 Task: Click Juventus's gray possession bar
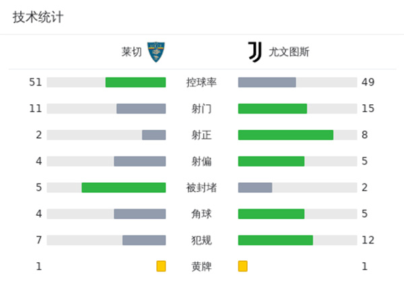click(267, 83)
